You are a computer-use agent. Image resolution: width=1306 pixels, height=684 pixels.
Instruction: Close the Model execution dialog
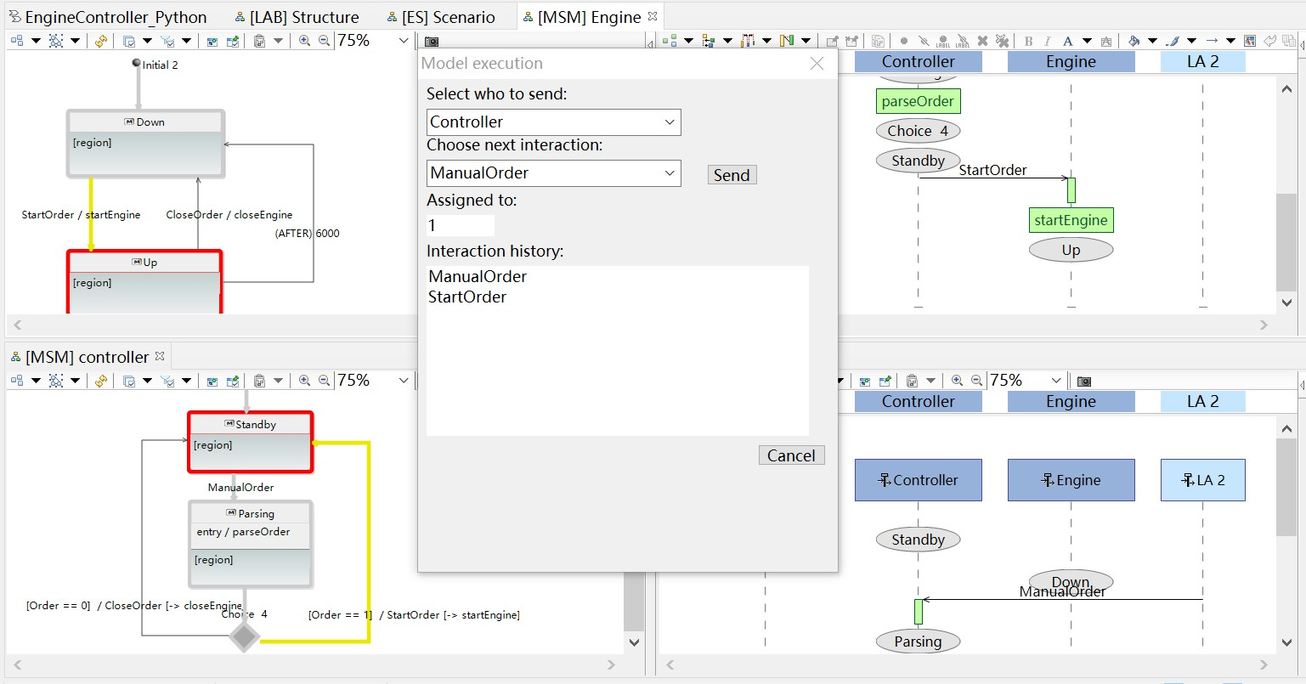(817, 64)
